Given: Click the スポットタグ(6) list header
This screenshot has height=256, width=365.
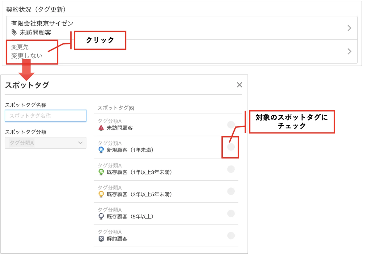Looking at the screenshot, I should click(116, 108).
